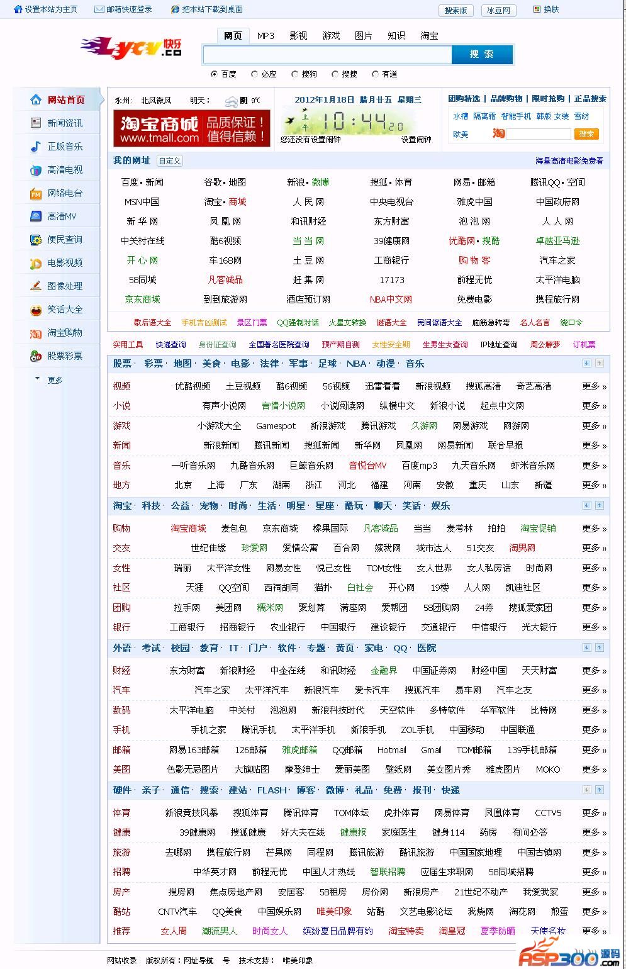The image size is (626, 969).
Task: Click orange 搜索 button in Taobao box
Action: (x=586, y=134)
